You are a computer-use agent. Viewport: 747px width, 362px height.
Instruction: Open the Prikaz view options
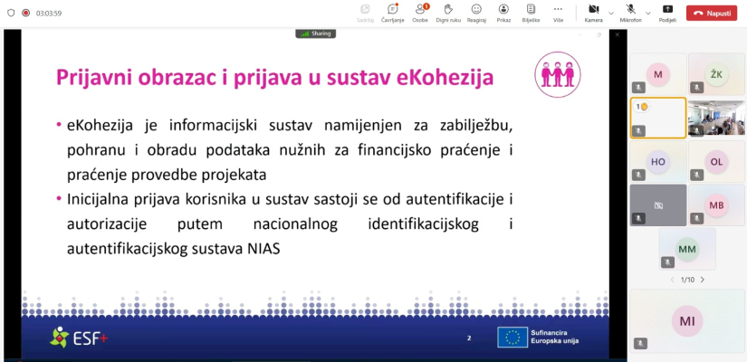coord(503,12)
